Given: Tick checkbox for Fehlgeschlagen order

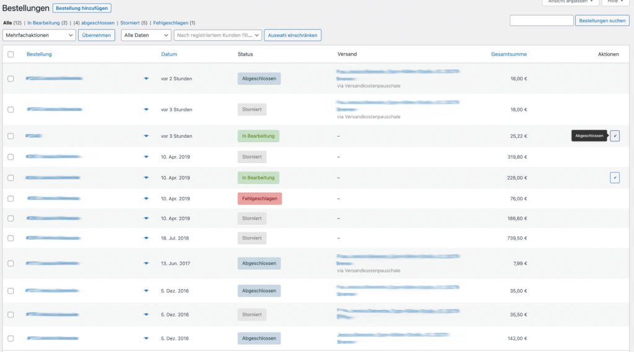Looking at the screenshot, I should click(11, 198).
